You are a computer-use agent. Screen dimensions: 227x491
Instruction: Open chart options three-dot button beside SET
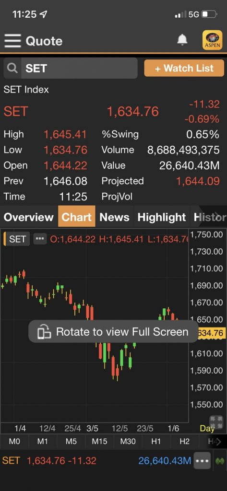pyautogui.click(x=39, y=239)
